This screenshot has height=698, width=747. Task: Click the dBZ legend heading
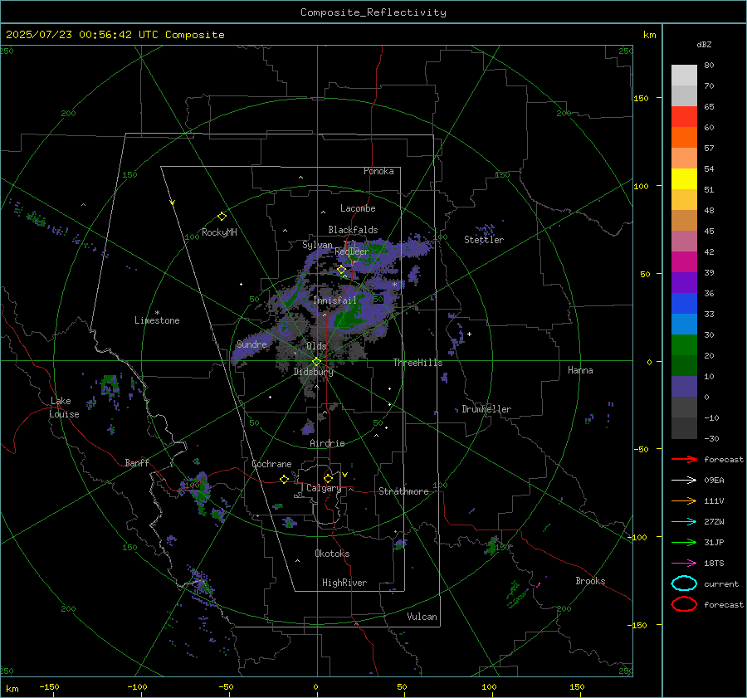click(x=704, y=44)
